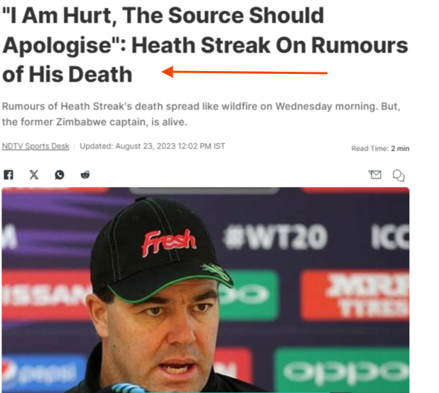Click the Updated August 23, 2023 timestamp
This screenshot has height=393, width=439.
[152, 146]
